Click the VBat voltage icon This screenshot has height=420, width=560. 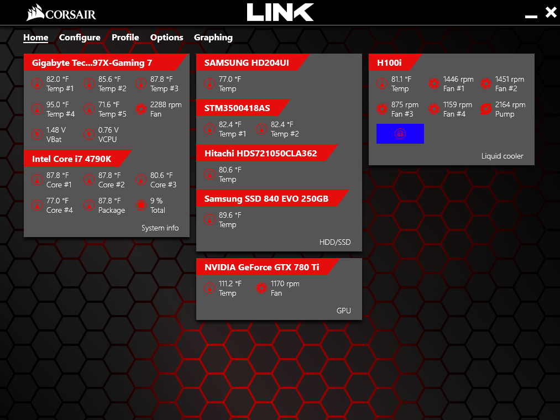point(37,134)
